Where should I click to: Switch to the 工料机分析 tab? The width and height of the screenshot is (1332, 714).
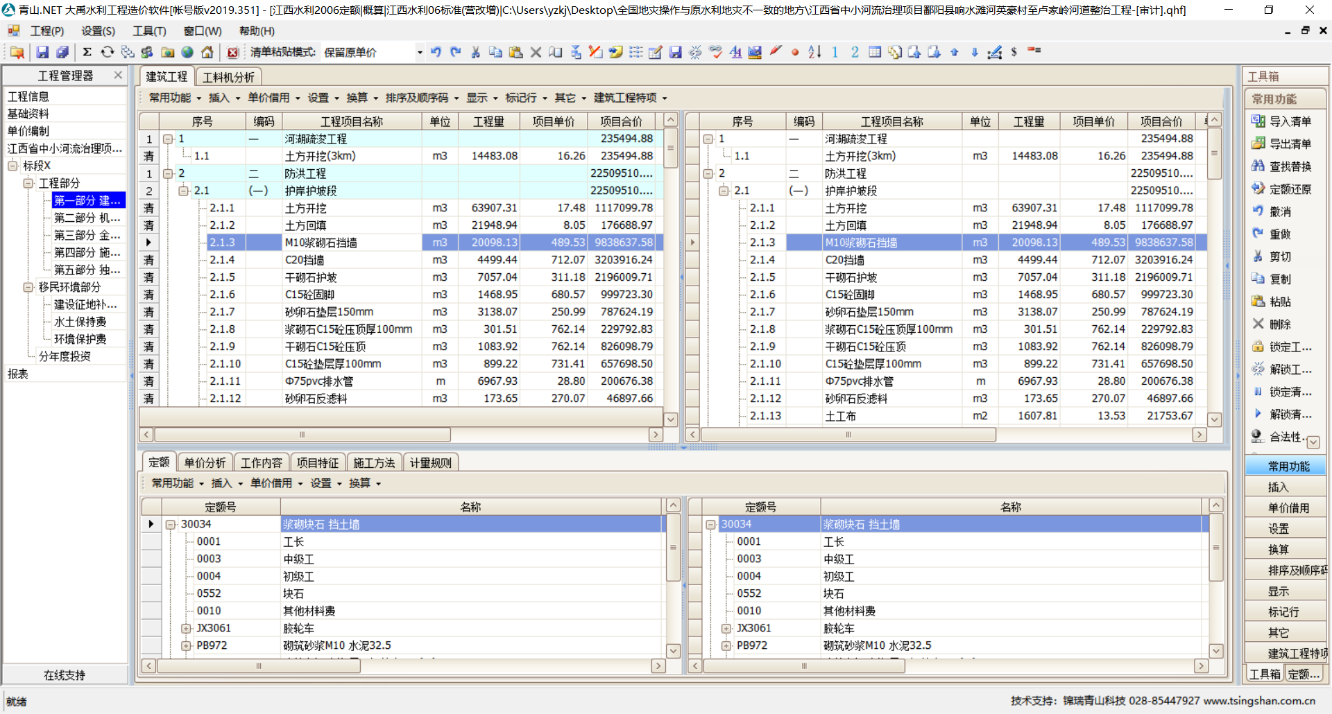click(228, 77)
